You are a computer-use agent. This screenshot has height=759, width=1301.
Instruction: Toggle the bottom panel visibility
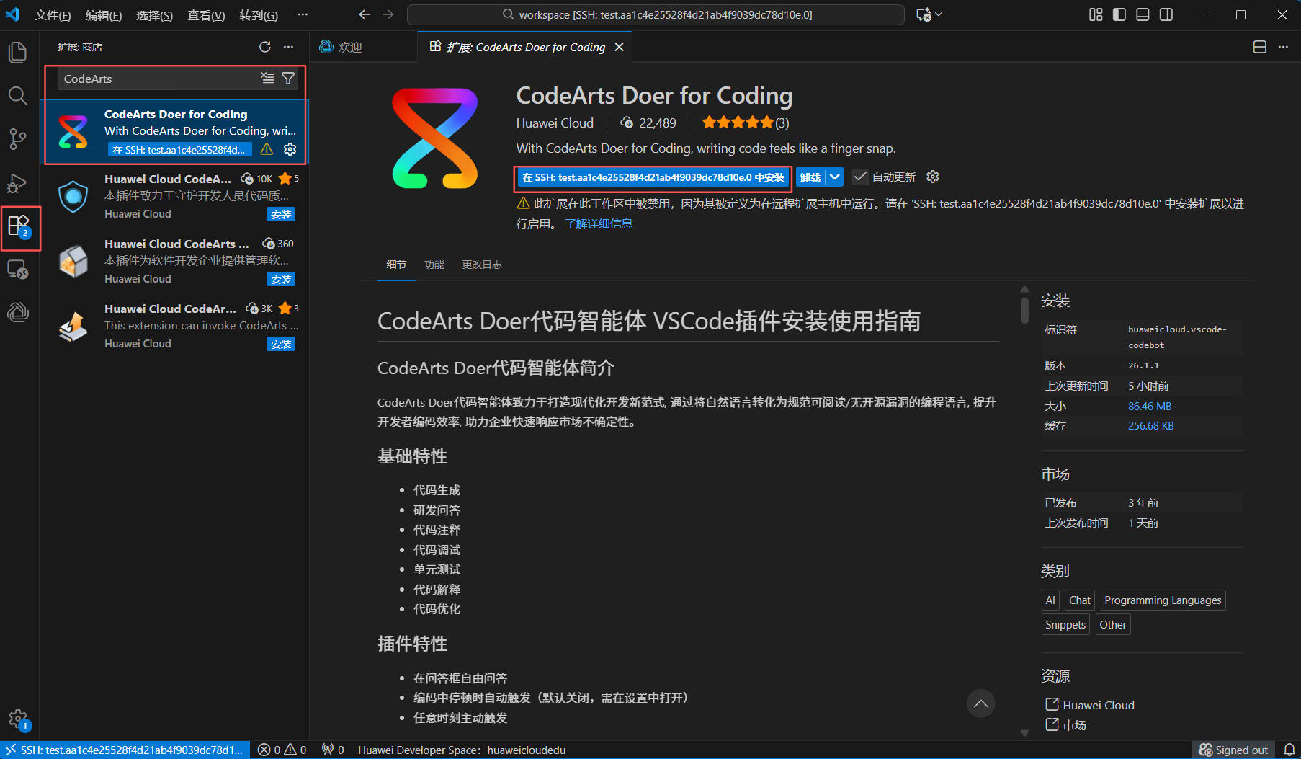click(x=1143, y=14)
